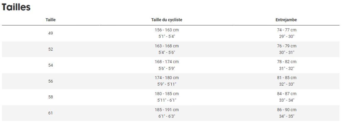Select the Entrejambe column header
Screen dimensions: 345x133
(286, 20)
